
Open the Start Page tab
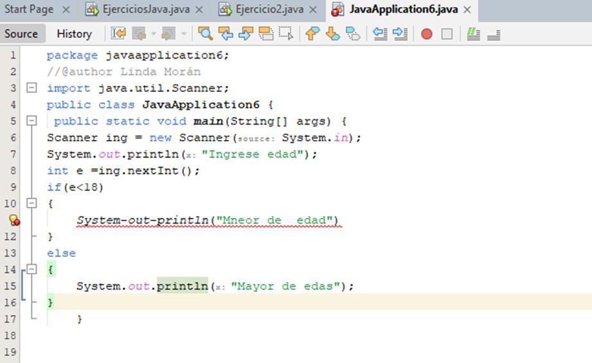coord(29,9)
